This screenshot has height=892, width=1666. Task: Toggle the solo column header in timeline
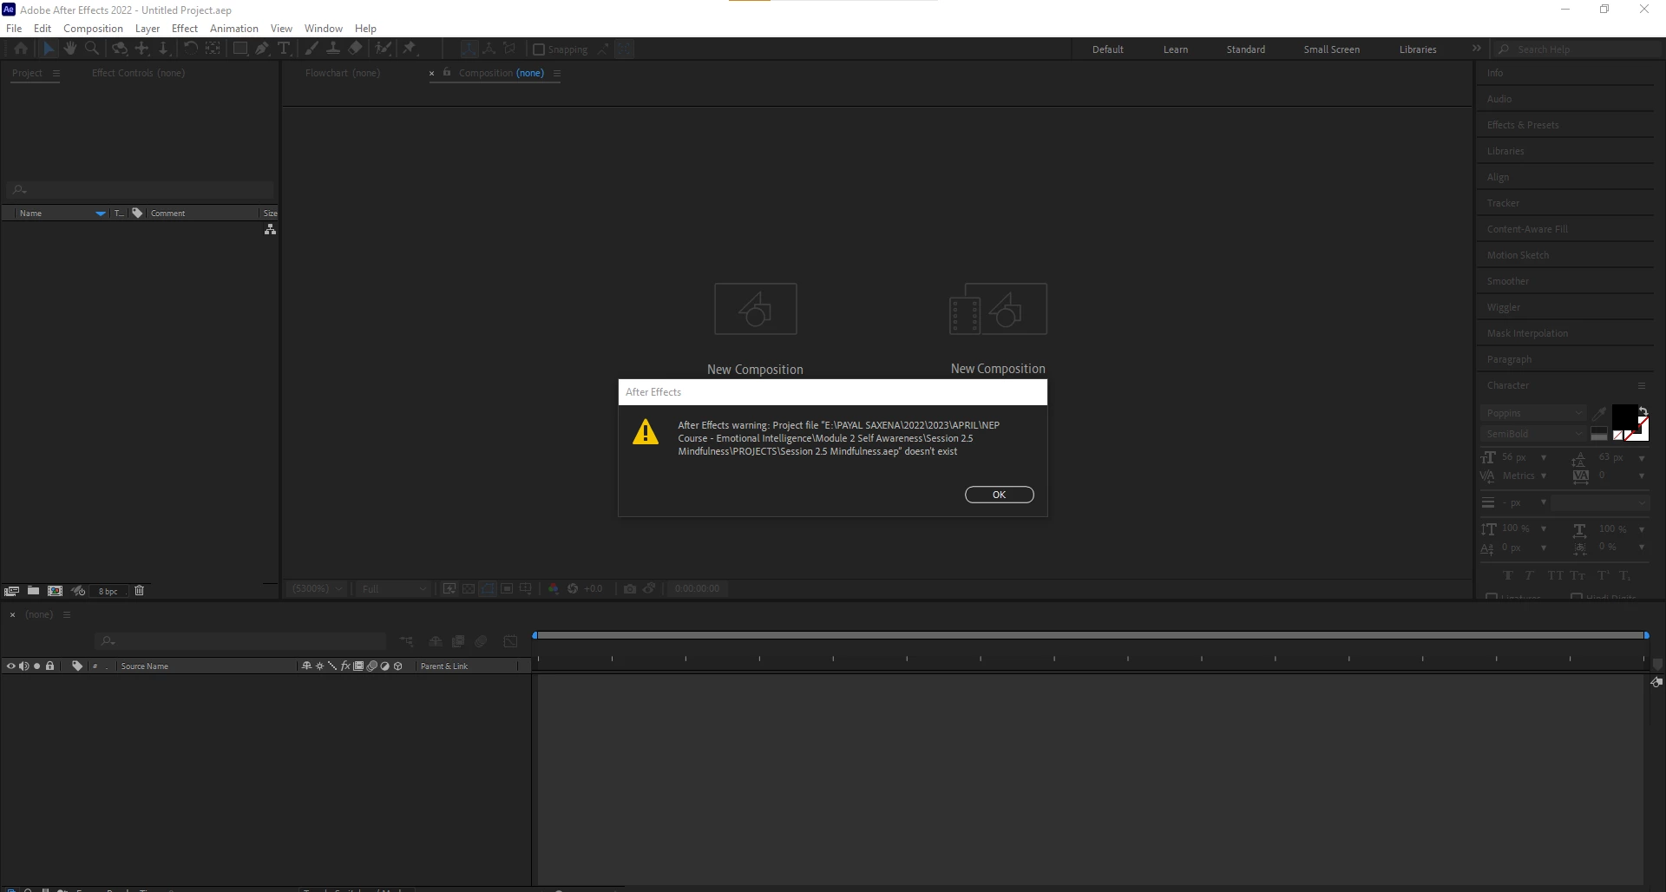(x=36, y=666)
